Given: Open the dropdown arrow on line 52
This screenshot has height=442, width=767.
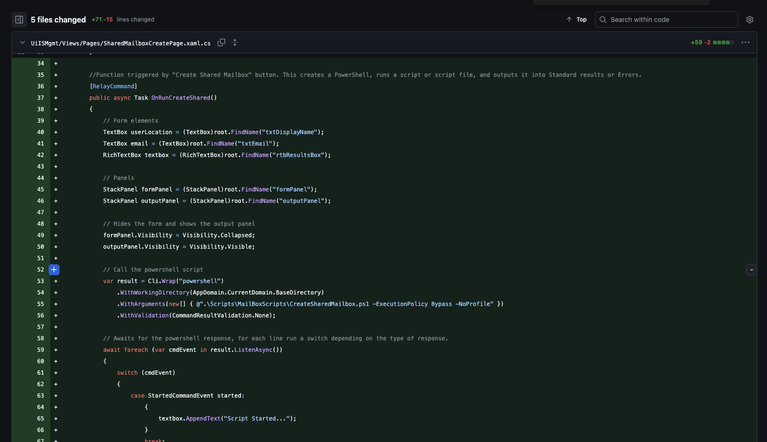Looking at the screenshot, I should click(751, 270).
